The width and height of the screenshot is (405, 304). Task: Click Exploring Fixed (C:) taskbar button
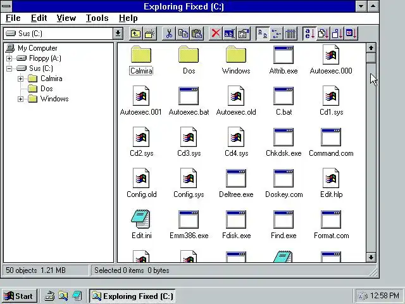[x=132, y=296]
